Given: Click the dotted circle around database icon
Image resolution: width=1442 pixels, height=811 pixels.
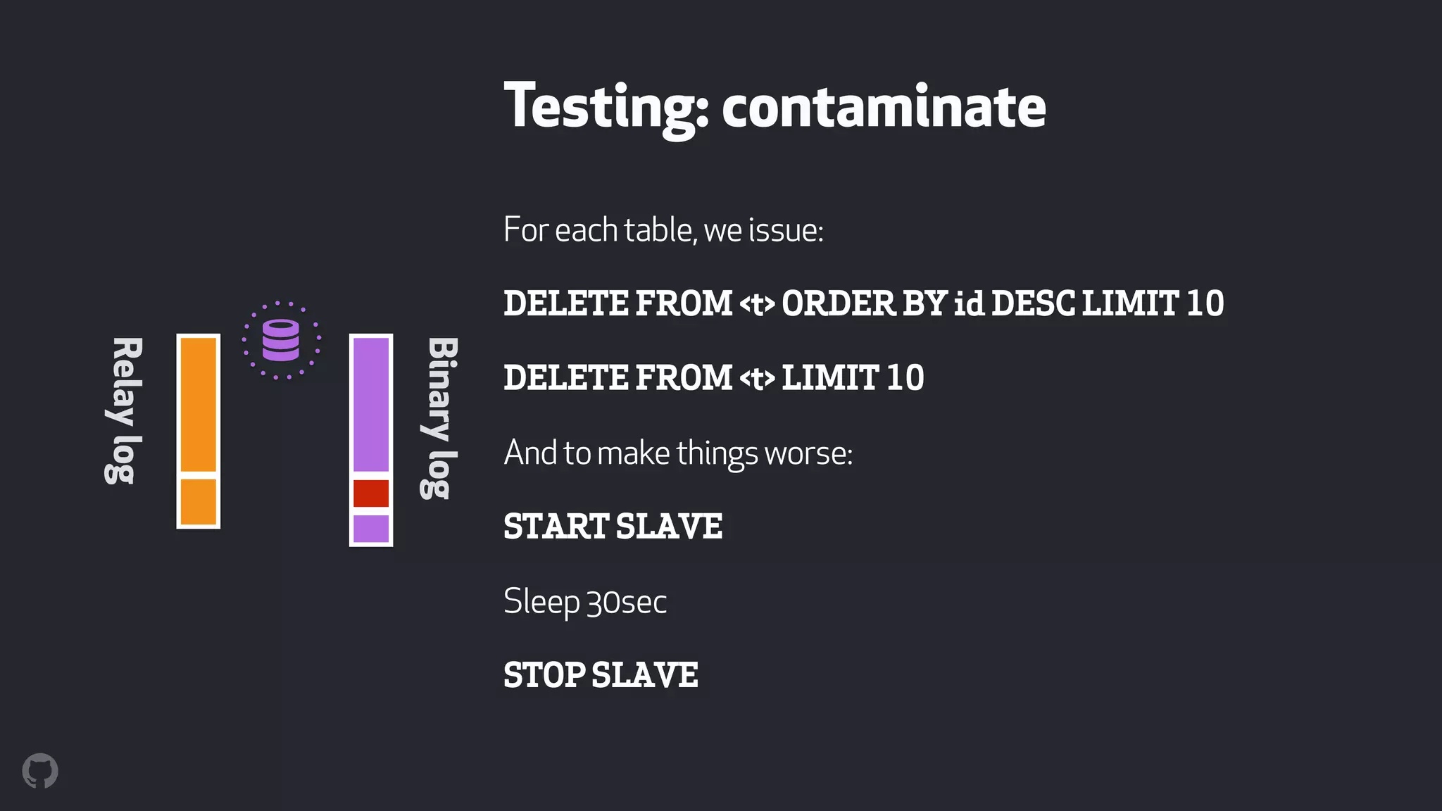Looking at the screenshot, I should pyautogui.click(x=282, y=341).
